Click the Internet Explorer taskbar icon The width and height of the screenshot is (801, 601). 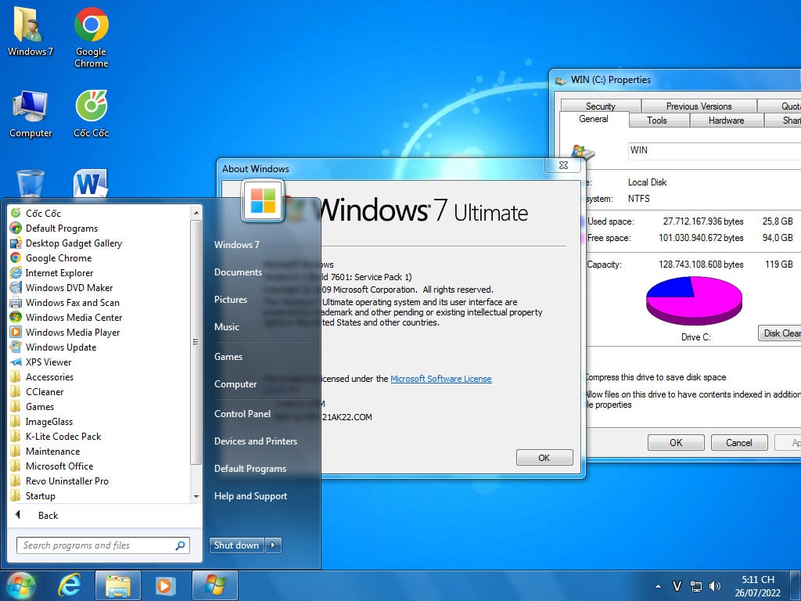click(x=70, y=585)
